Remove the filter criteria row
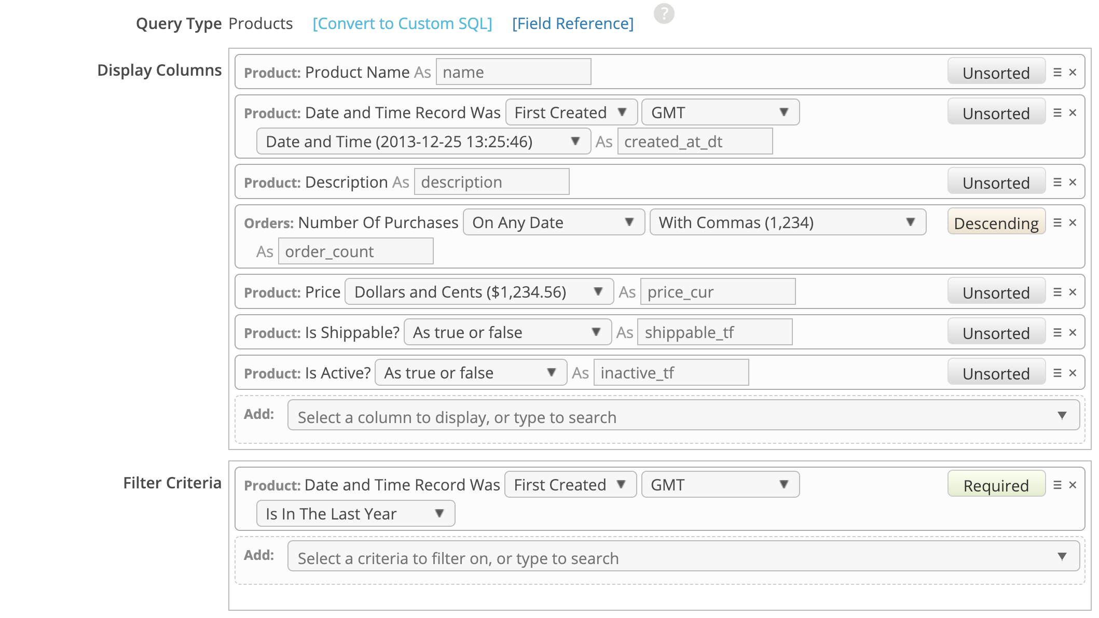The image size is (1099, 618). [1073, 485]
